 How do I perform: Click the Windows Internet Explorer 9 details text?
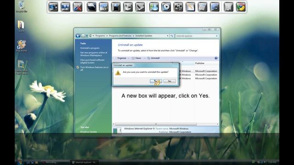point(139,129)
